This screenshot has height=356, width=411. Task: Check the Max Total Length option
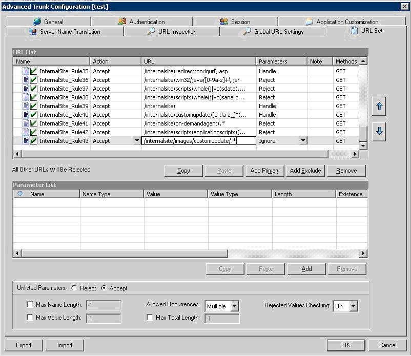150,317
